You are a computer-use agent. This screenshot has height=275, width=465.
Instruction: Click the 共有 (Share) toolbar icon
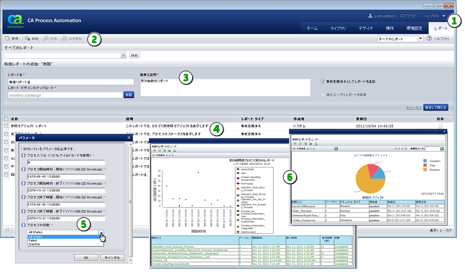point(46,39)
